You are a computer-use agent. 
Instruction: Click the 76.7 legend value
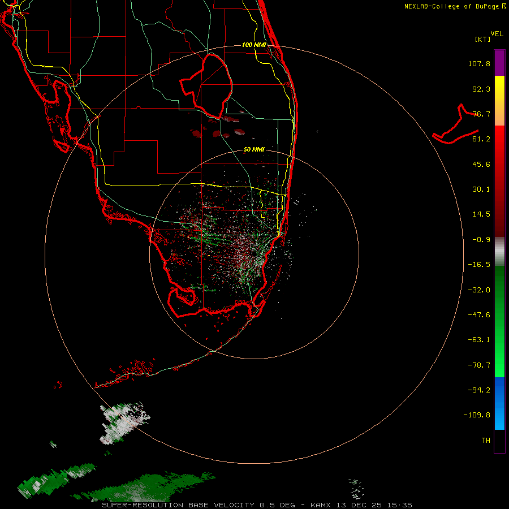click(481, 114)
